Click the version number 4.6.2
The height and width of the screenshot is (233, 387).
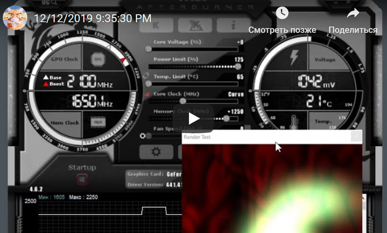[36, 189]
